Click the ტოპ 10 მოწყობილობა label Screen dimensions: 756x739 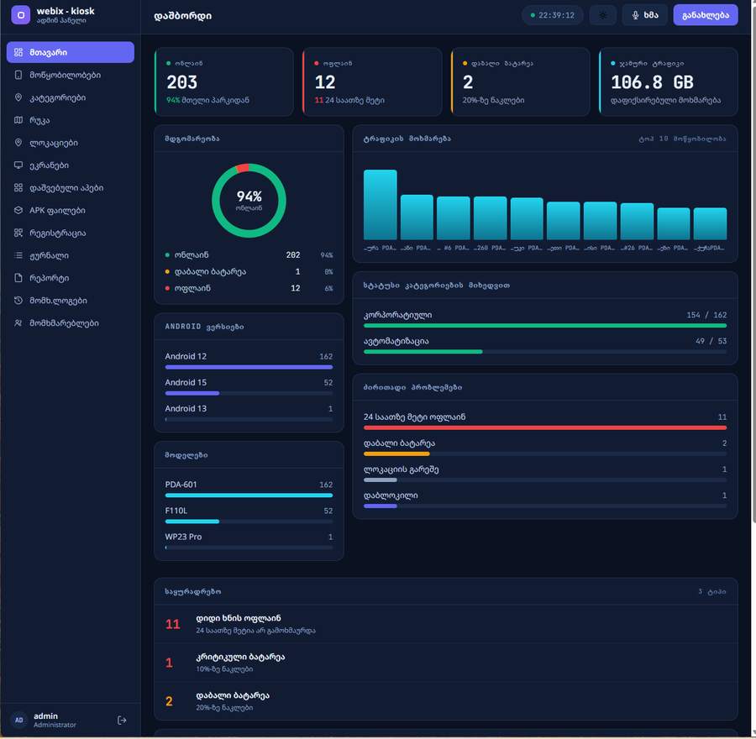(682, 139)
